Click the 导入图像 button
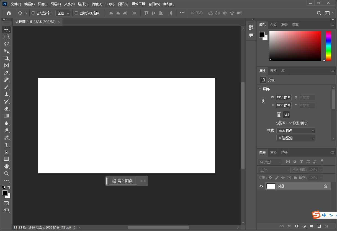 [x=123, y=181]
